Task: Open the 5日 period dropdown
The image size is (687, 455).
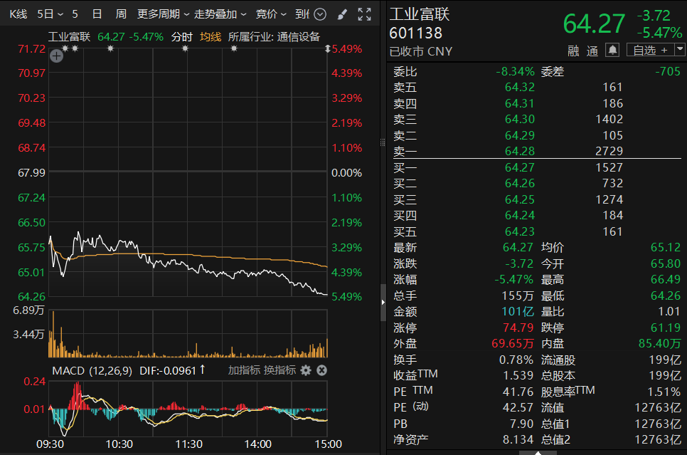Action: point(50,14)
